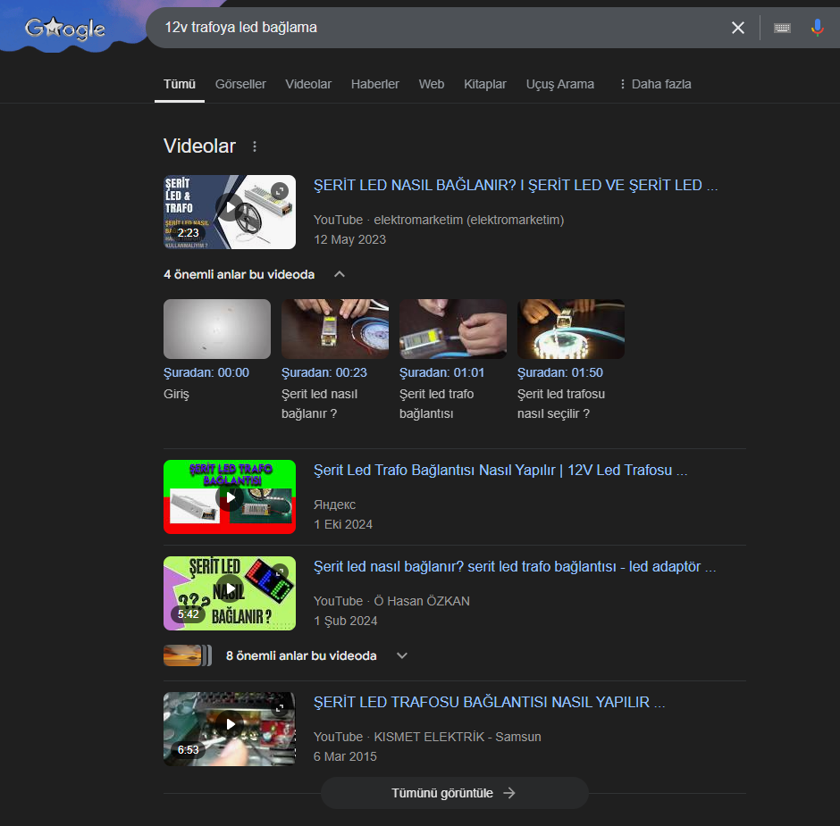This screenshot has height=826, width=840.
Task: Open the Google logo homepage link
Action: tap(65, 29)
